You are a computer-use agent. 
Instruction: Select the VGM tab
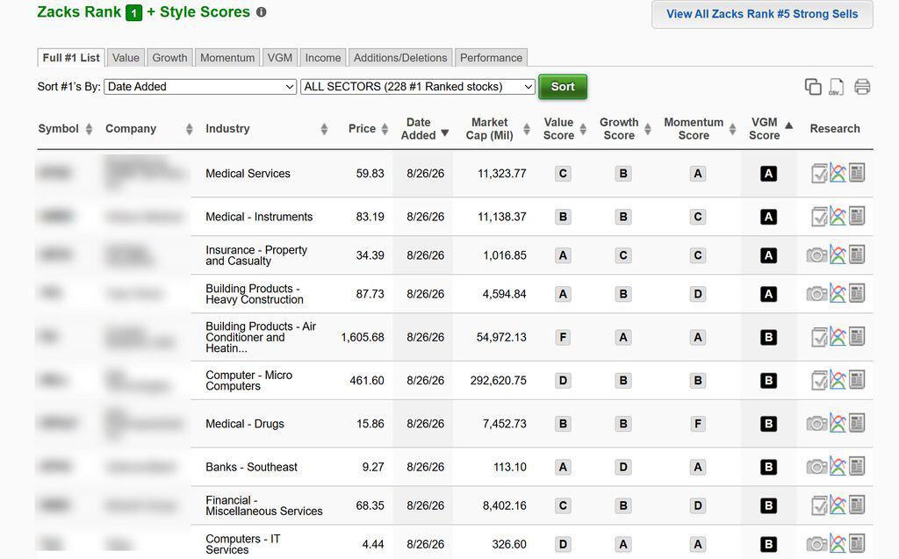coord(280,57)
